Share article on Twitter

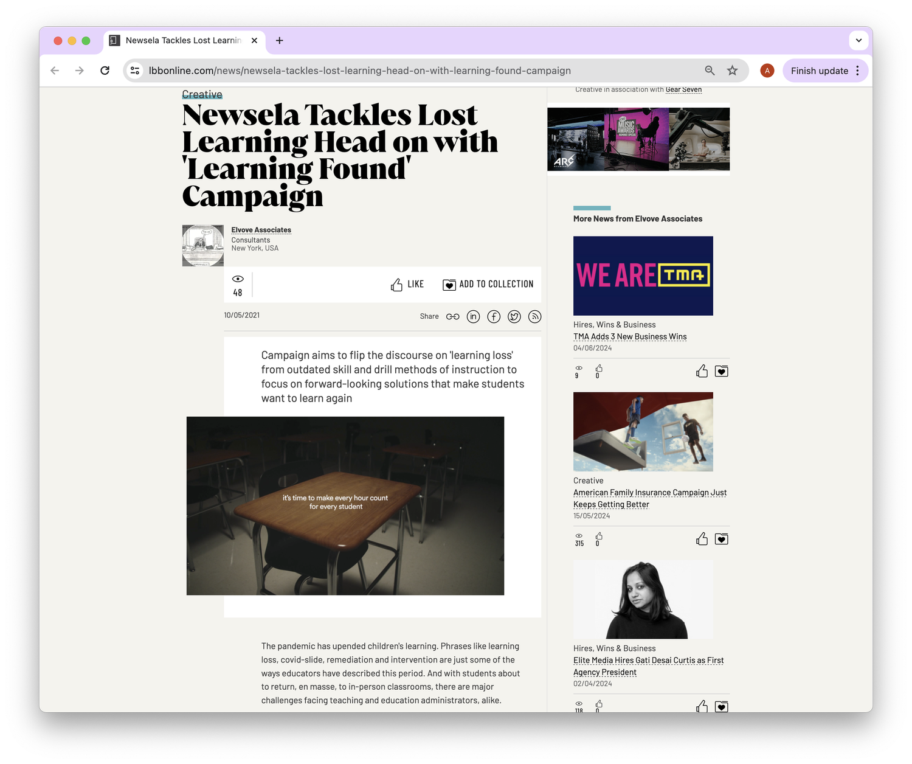coord(514,316)
